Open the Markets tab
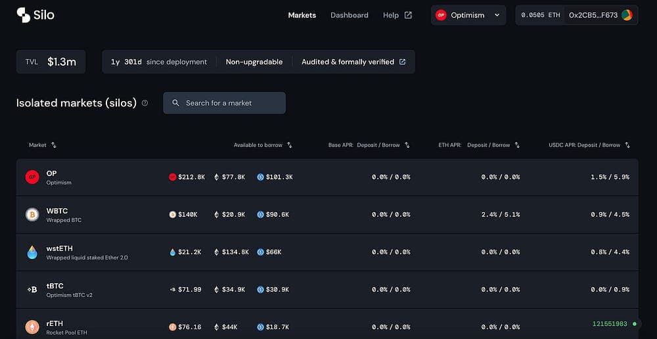 tap(302, 15)
